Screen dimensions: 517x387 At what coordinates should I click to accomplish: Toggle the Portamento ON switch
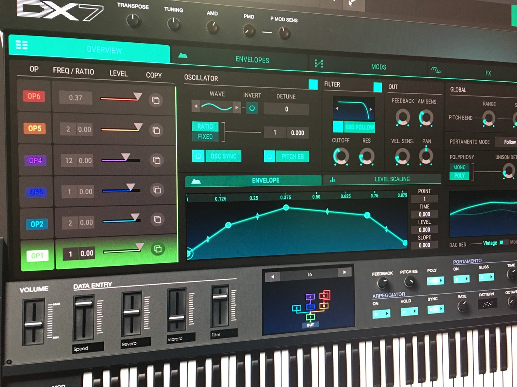461,279
